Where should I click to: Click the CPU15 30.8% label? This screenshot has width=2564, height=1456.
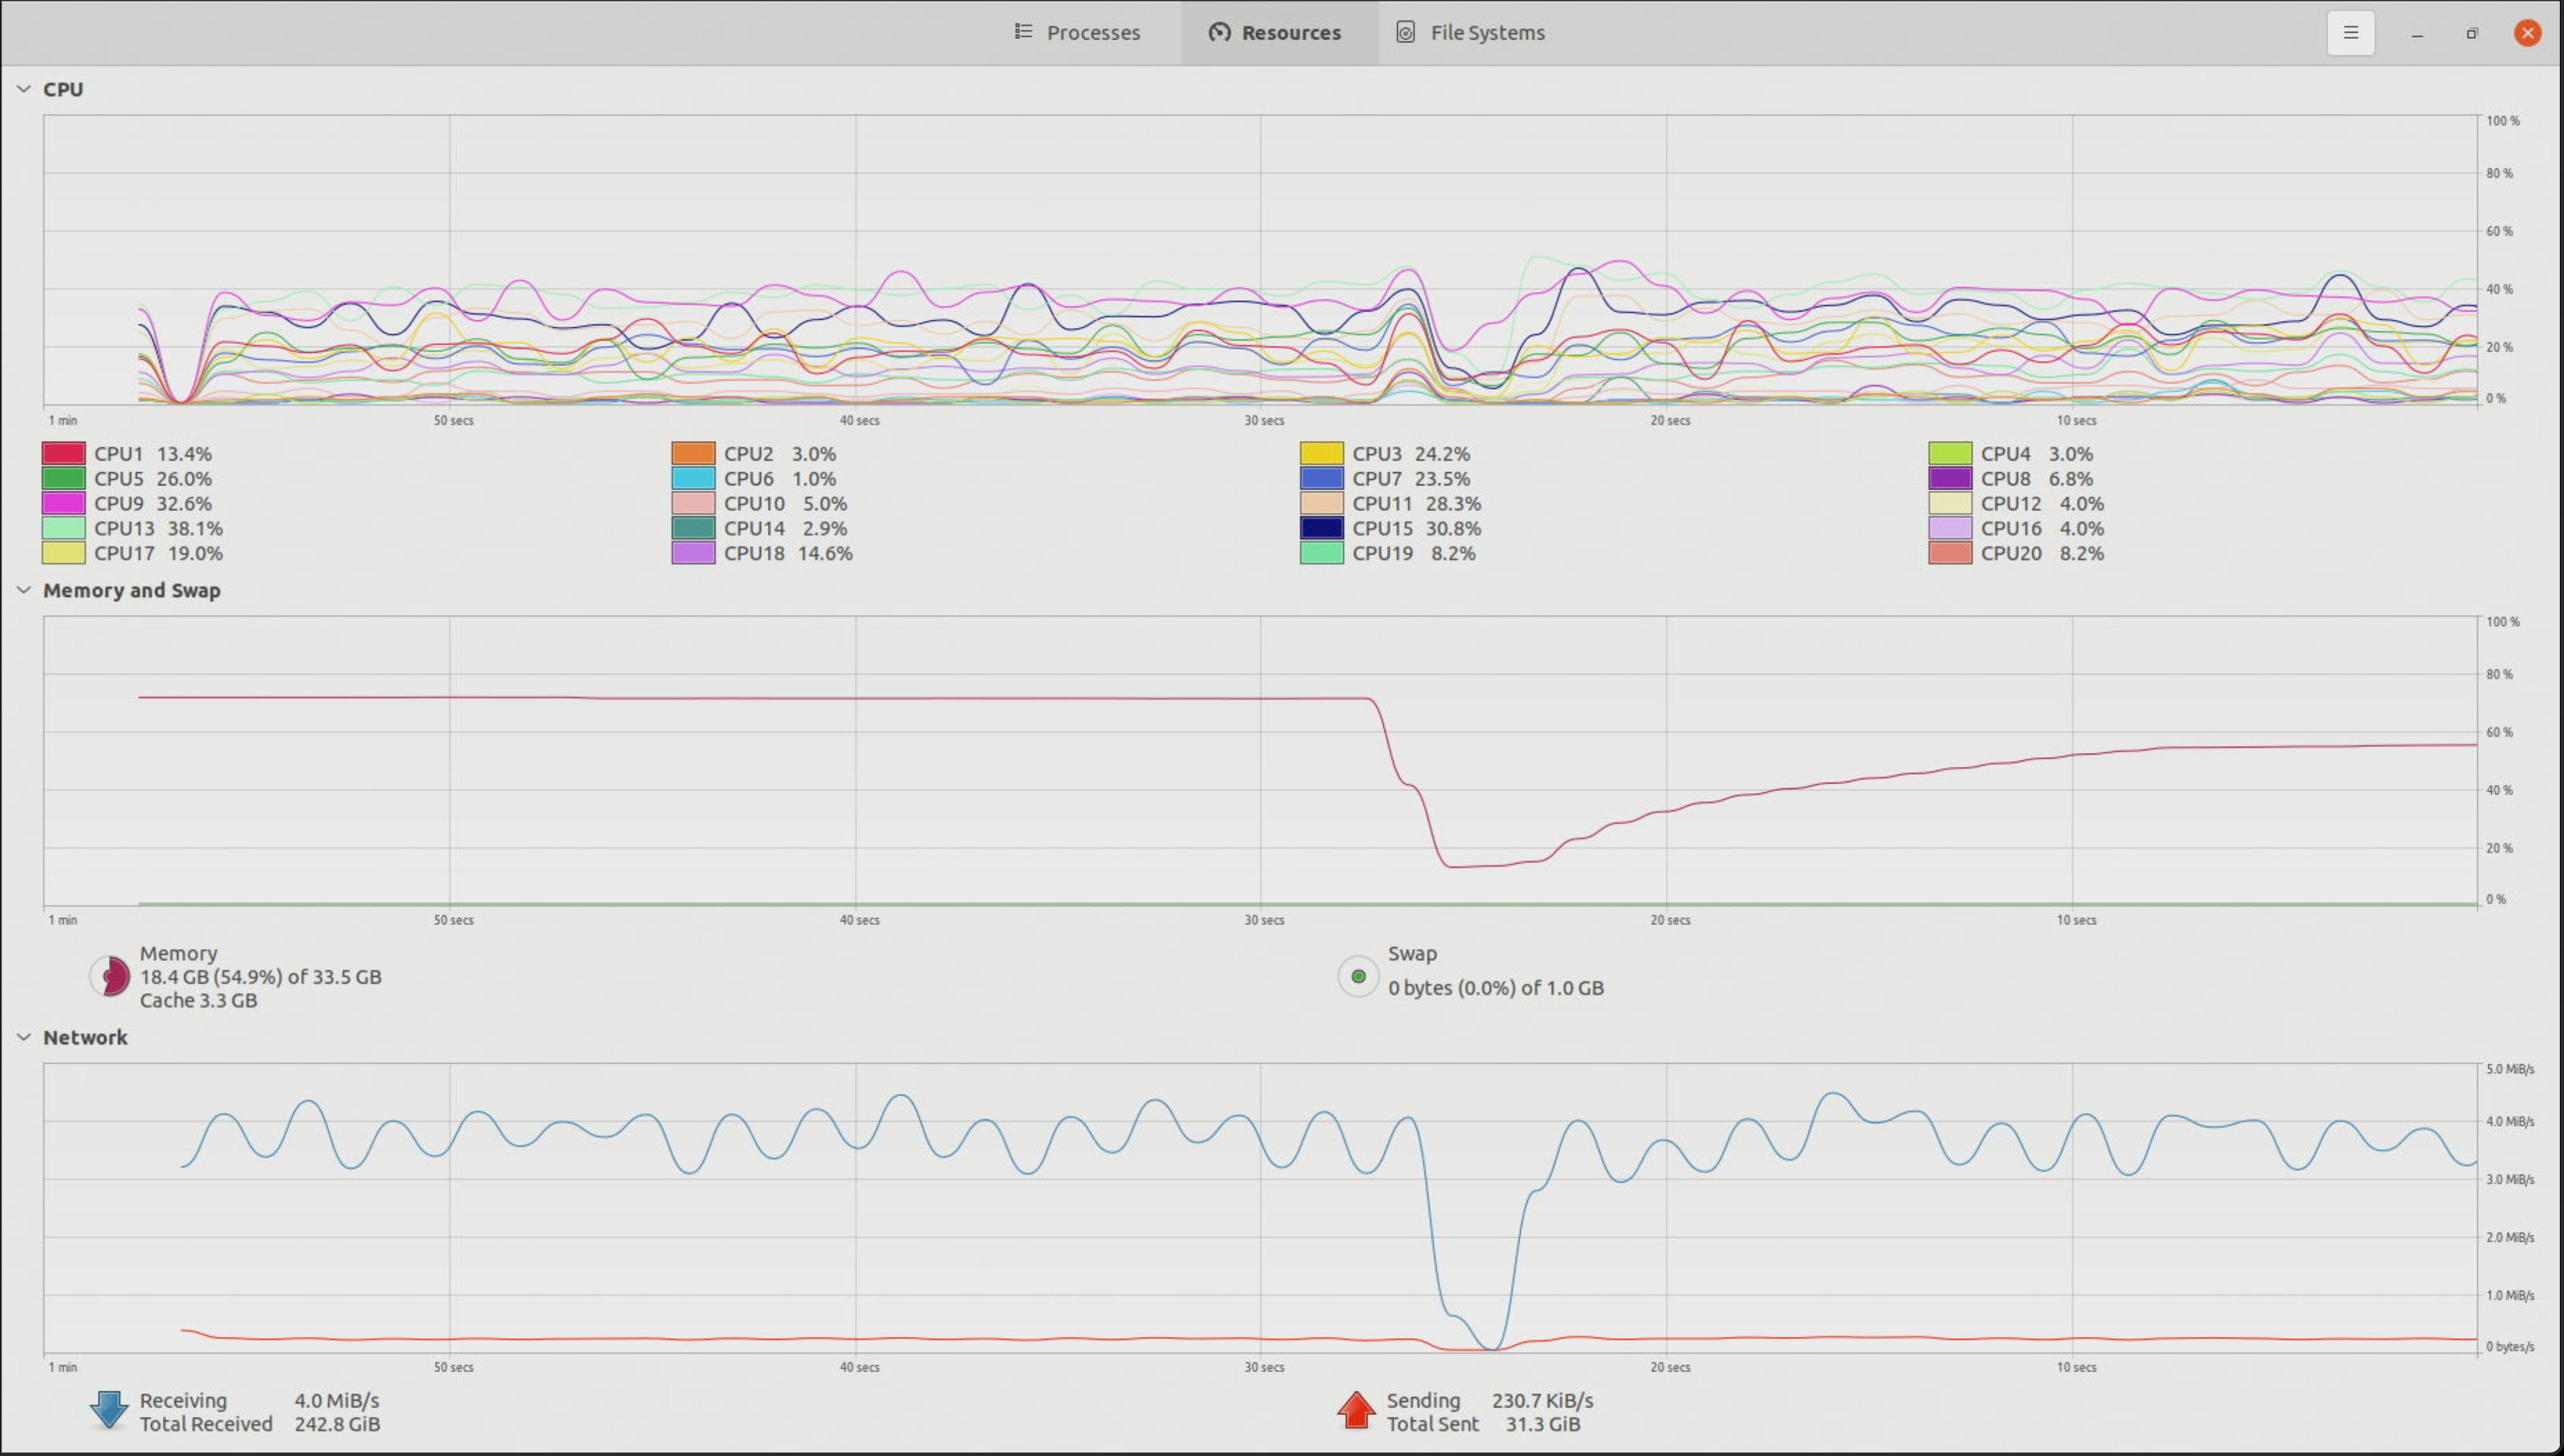tap(1417, 528)
